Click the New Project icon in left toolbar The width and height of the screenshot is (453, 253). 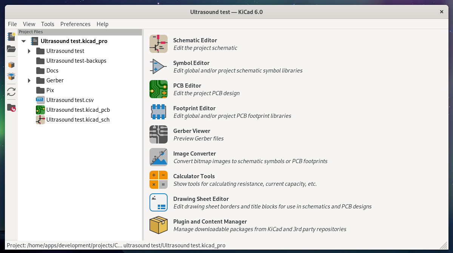[11, 37]
